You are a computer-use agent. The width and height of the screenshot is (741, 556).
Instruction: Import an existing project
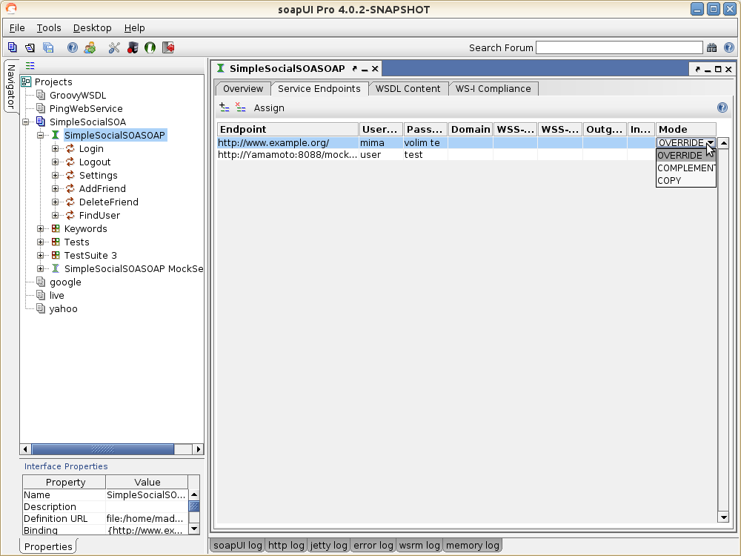point(30,47)
